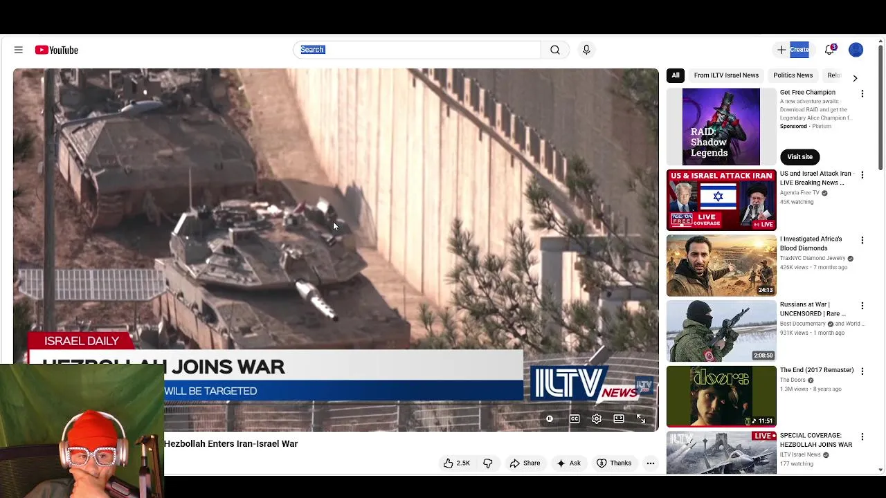The height and width of the screenshot is (498, 886).
Task: Toggle closed captions CC in player
Action: click(575, 418)
